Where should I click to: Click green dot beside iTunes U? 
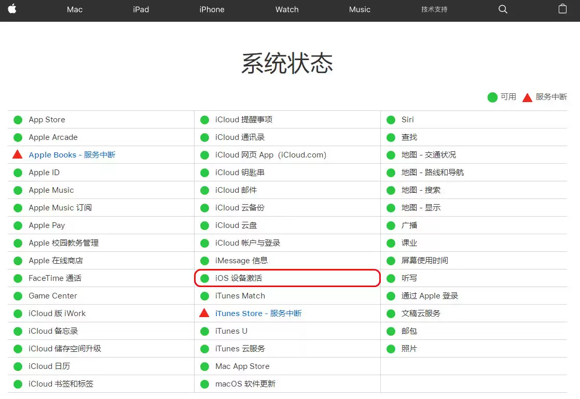(204, 331)
